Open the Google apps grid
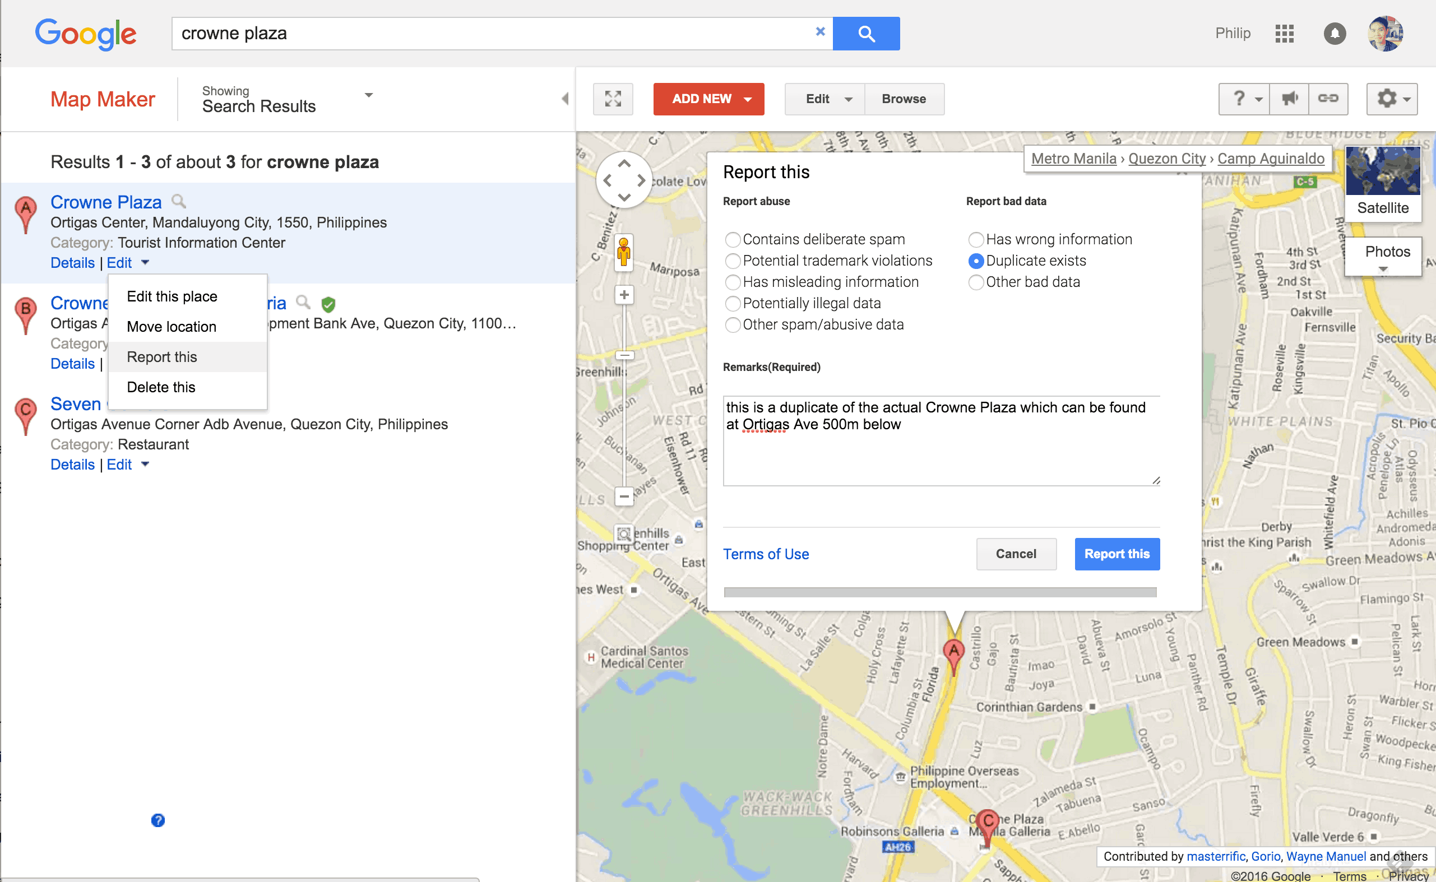The width and height of the screenshot is (1436, 882). click(x=1284, y=34)
